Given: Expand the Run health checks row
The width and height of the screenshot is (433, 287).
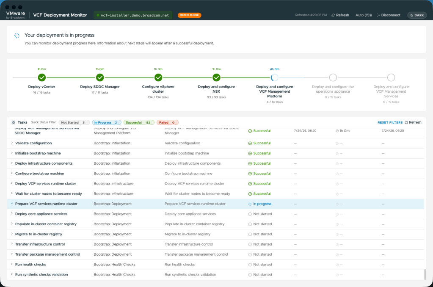Looking at the screenshot, I should coord(12,264).
